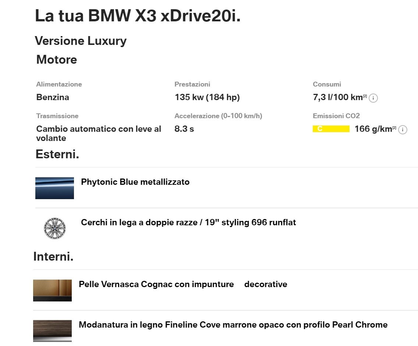Click the "La tua BMW X3 xDrive20i." title
This screenshot has height=346, width=418.
point(138,16)
